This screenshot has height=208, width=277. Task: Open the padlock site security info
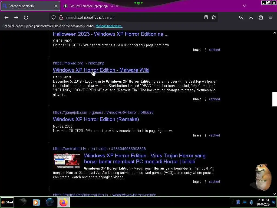61,17
